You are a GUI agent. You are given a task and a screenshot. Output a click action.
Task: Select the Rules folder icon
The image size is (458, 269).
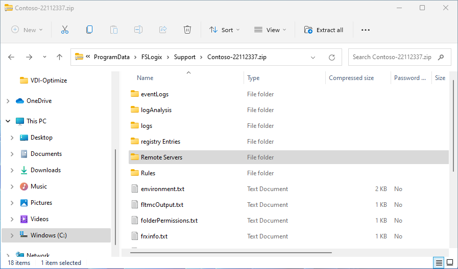pyautogui.click(x=135, y=173)
